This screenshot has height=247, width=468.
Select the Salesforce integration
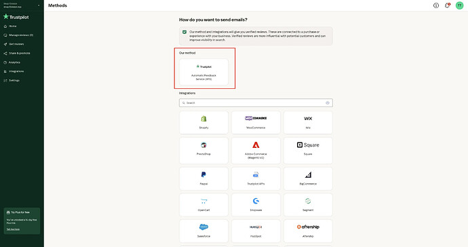(x=203, y=231)
